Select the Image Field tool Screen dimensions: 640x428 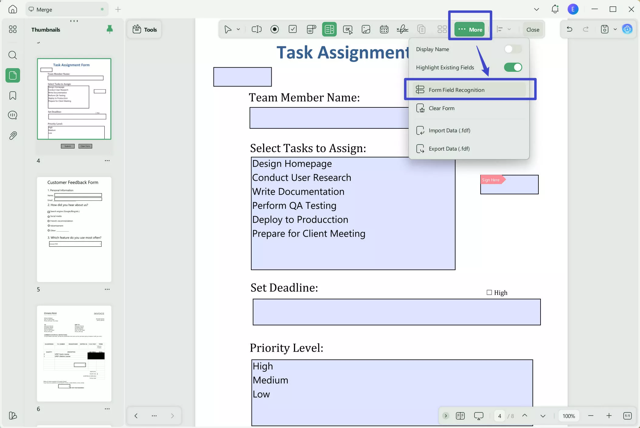coord(366,29)
